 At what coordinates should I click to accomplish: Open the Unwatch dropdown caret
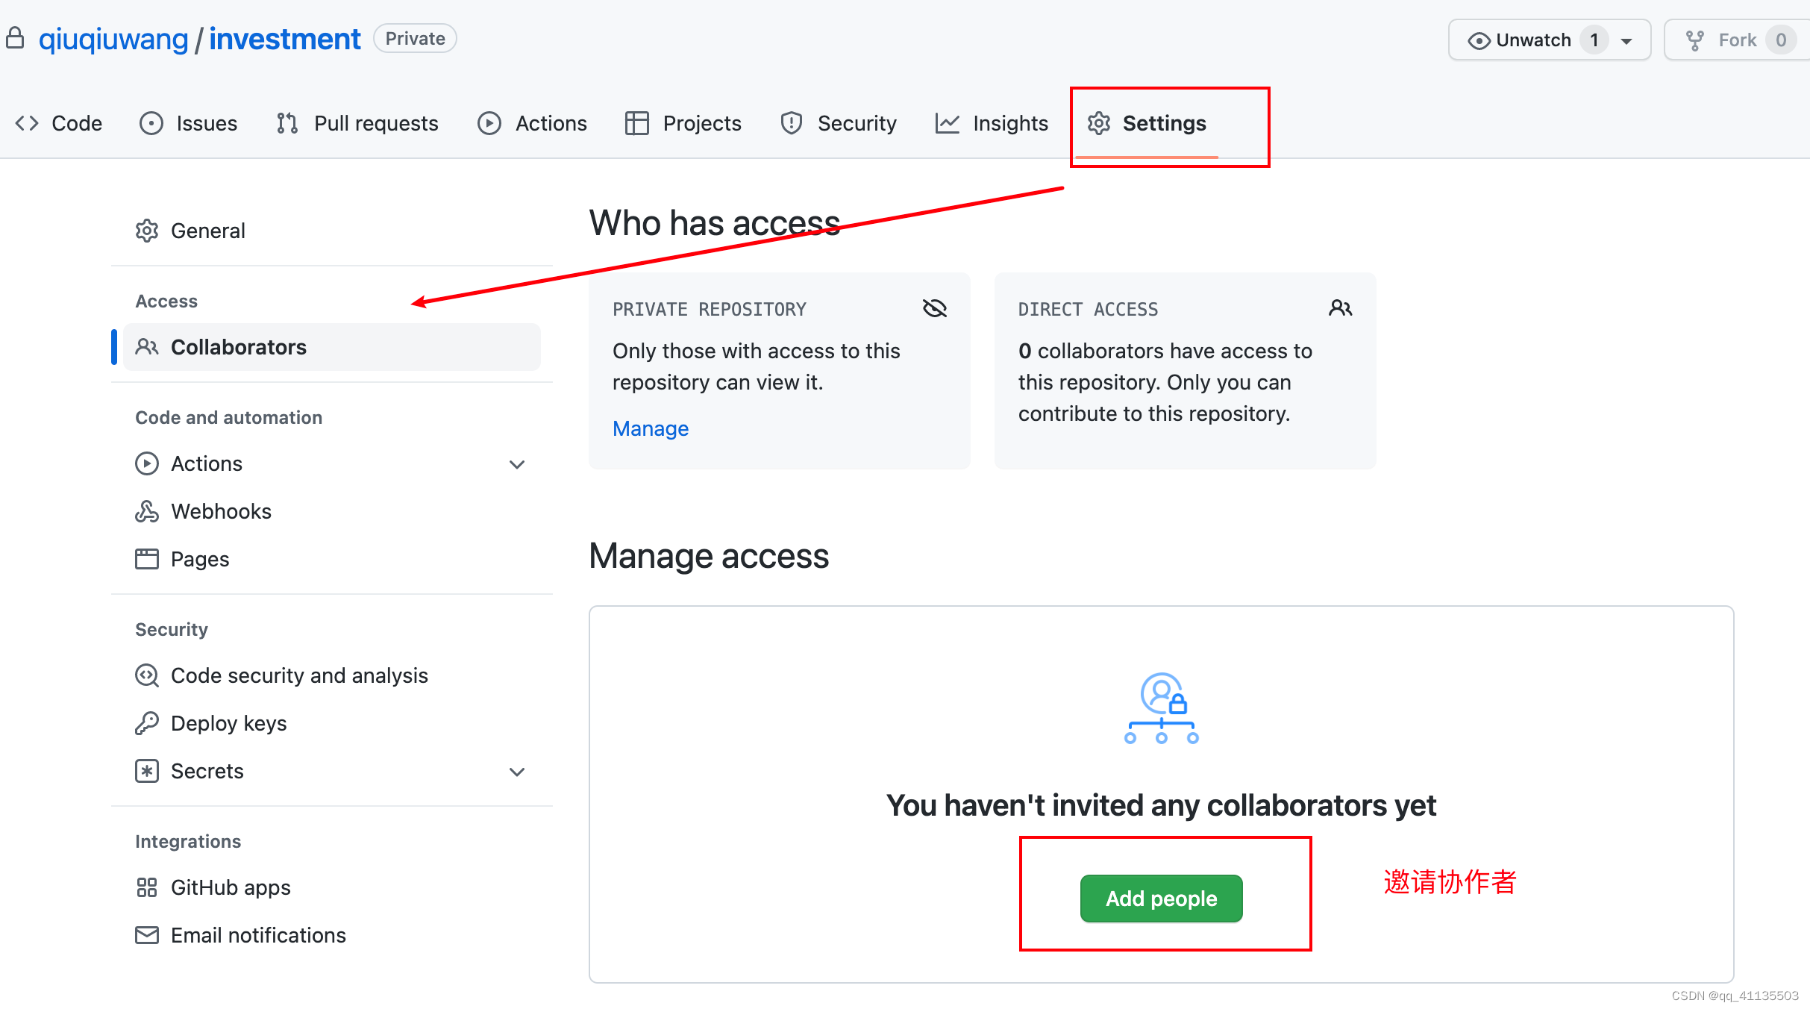pos(1626,41)
